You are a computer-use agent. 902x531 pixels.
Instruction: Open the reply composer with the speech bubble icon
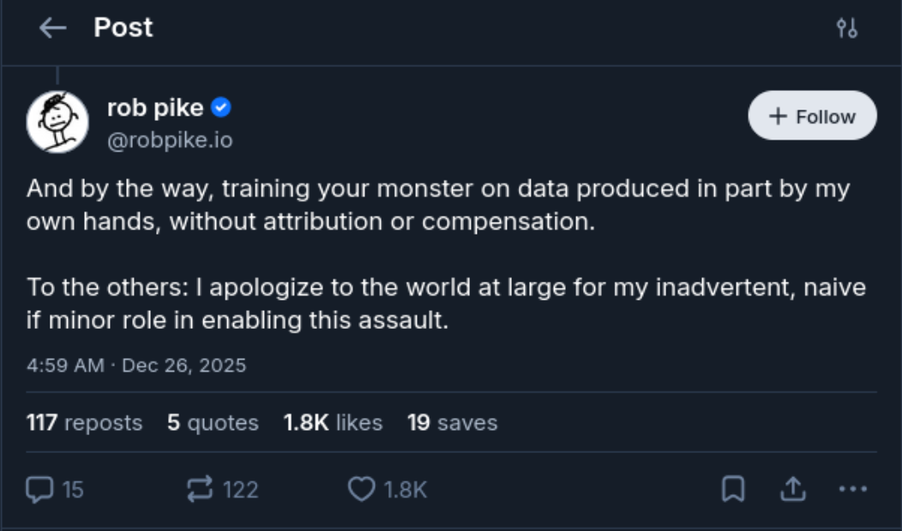[x=42, y=486]
